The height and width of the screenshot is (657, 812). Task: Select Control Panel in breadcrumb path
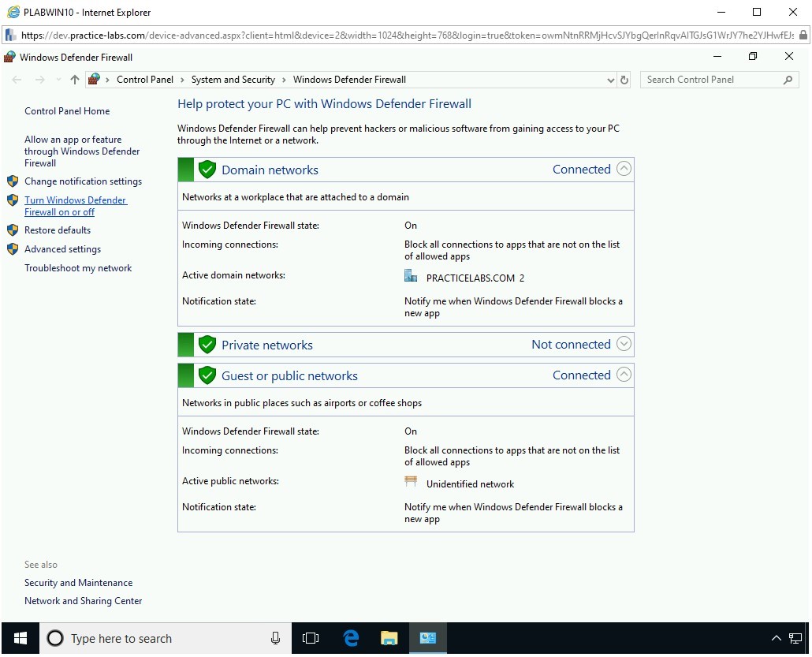pyautogui.click(x=145, y=80)
